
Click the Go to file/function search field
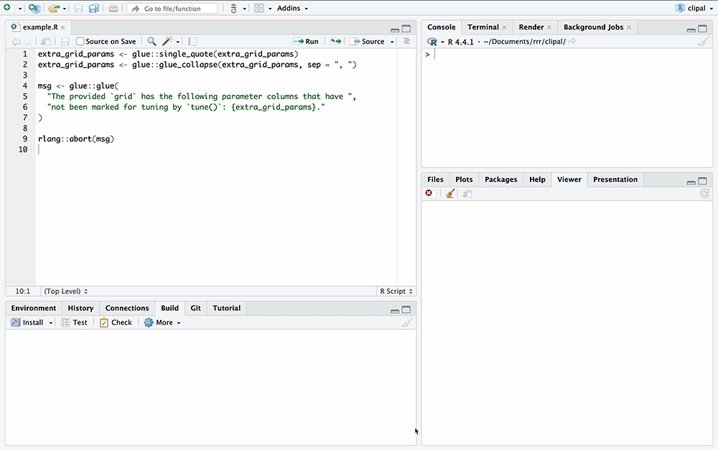click(x=172, y=8)
